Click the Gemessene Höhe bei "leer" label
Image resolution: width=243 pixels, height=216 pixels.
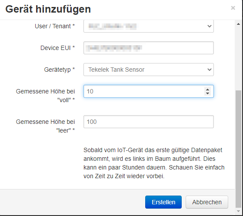(45, 126)
